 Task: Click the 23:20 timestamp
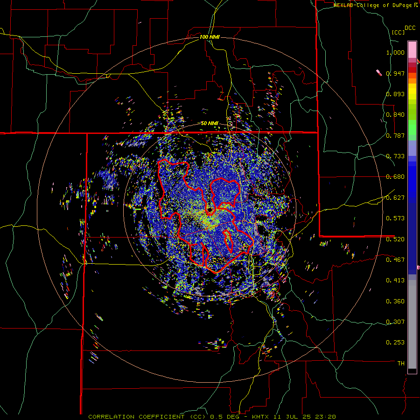click(x=326, y=417)
